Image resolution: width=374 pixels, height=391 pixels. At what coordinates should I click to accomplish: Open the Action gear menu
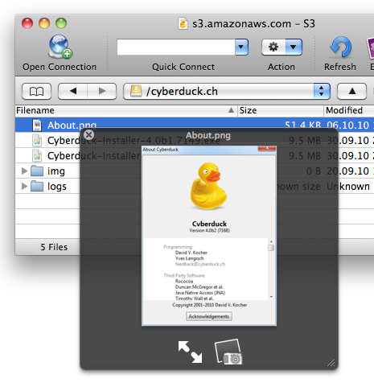click(282, 47)
